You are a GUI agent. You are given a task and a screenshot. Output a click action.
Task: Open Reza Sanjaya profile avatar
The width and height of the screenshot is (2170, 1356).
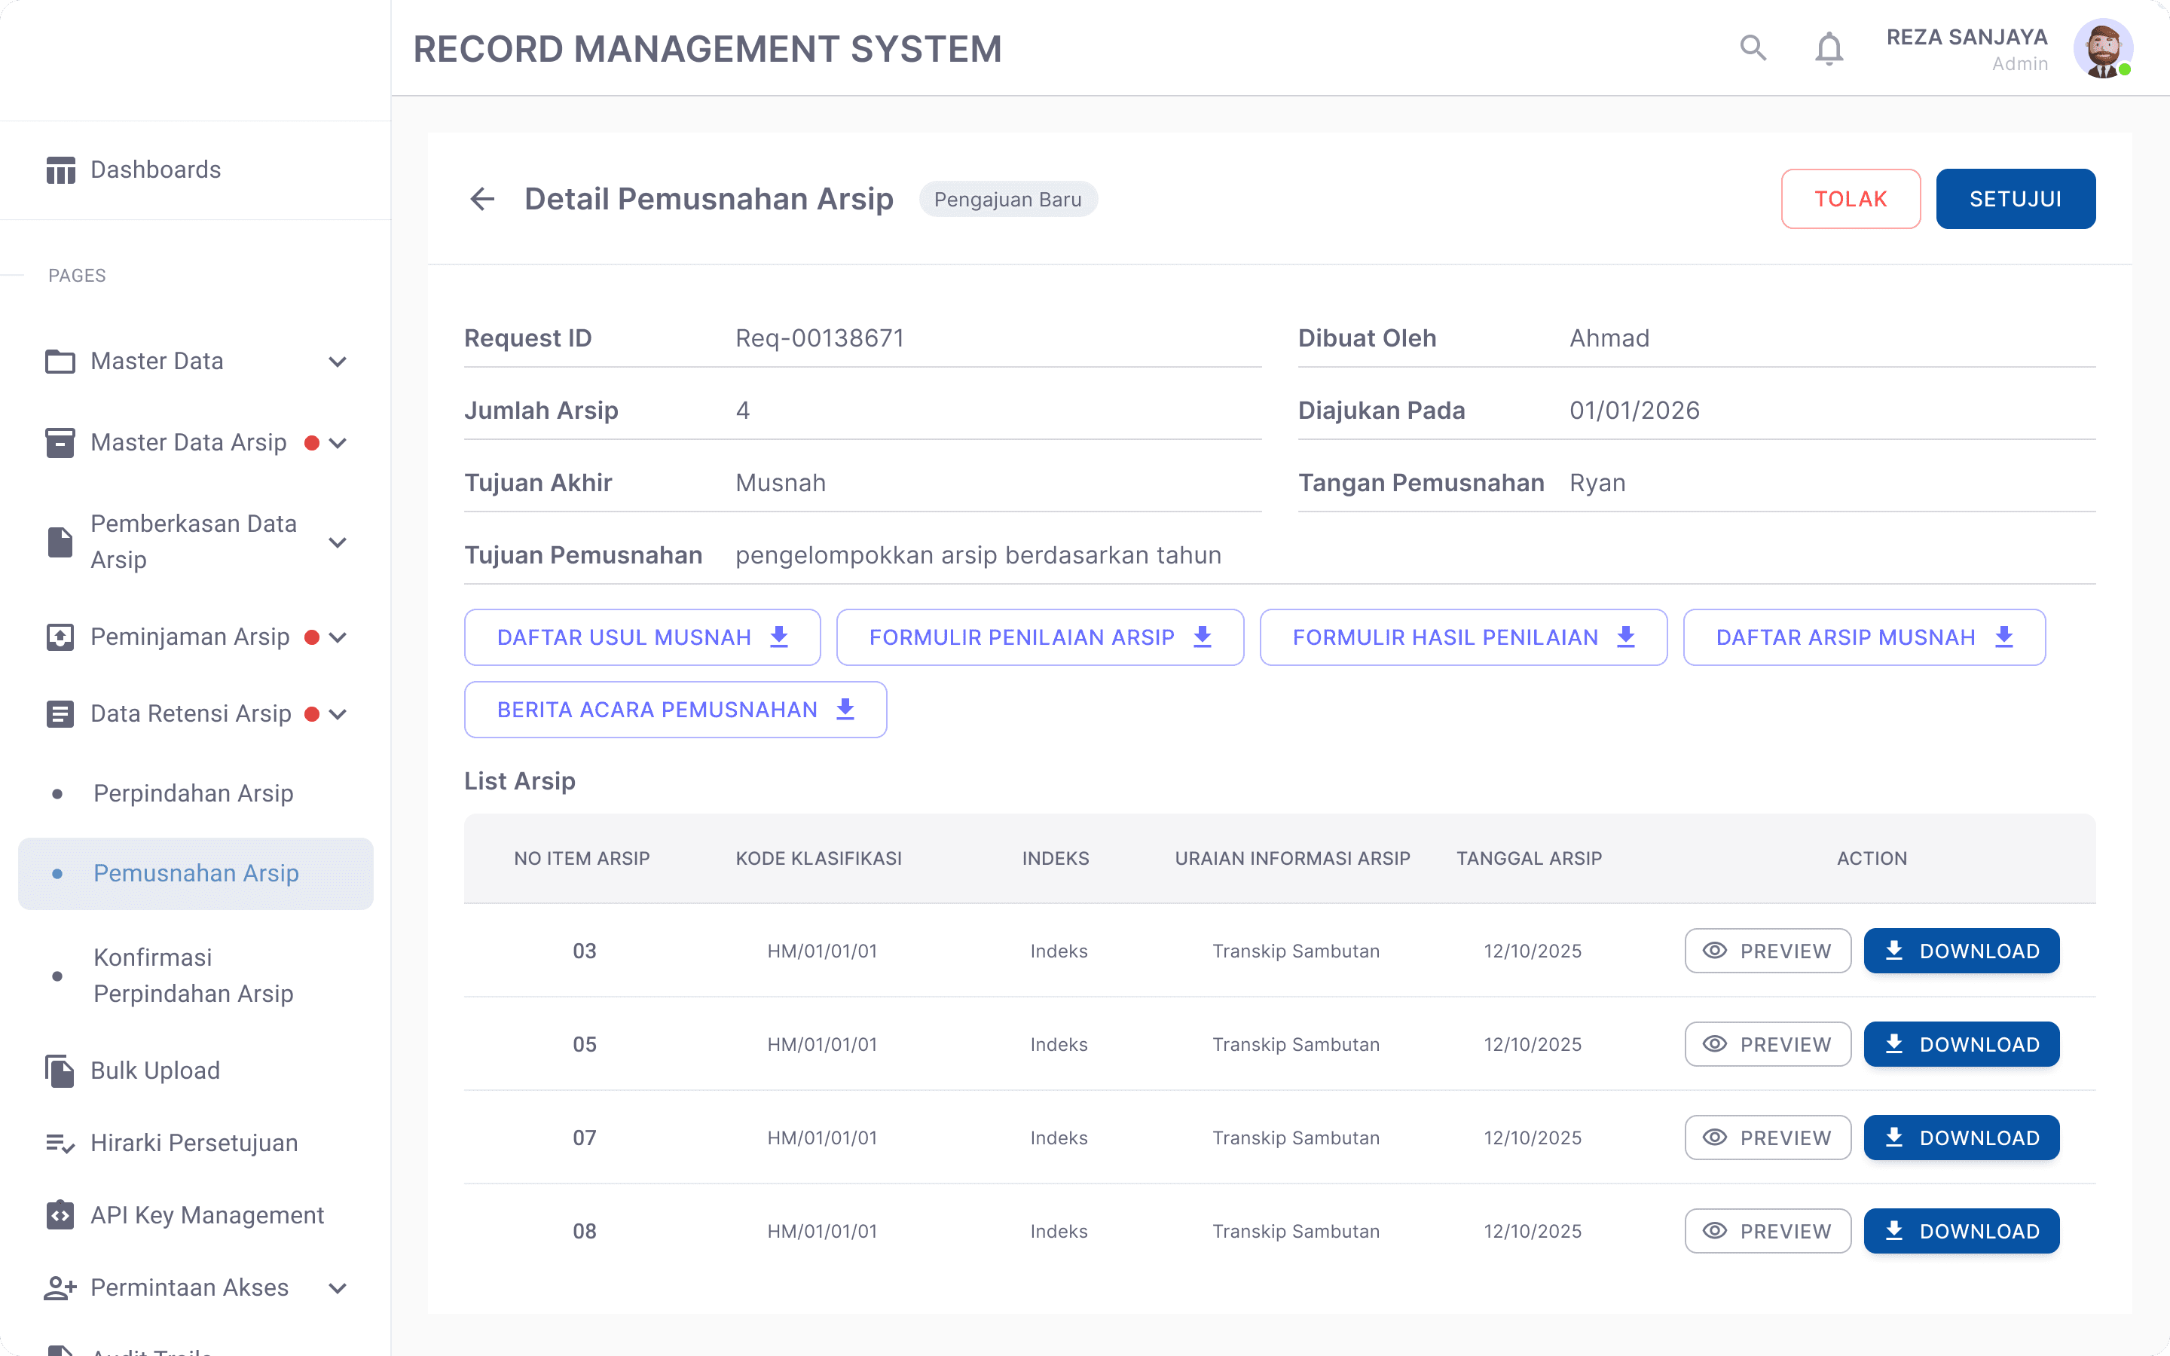(2103, 48)
